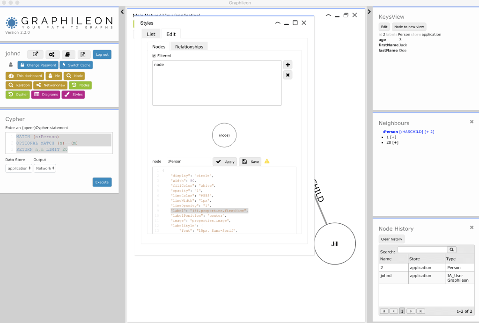
Task: Uncheck the Filtered checkbox
Action: click(x=155, y=56)
